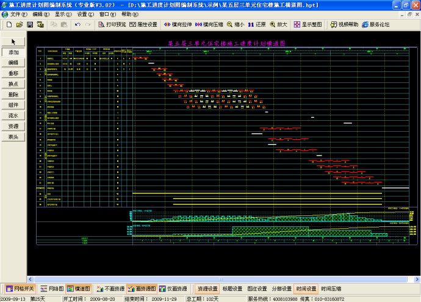Click the magenta chart title text
The width and height of the screenshot is (421, 302).
click(x=226, y=43)
